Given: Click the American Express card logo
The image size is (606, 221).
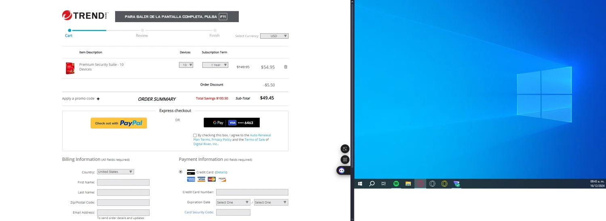Looking at the screenshot, I should click(x=191, y=179).
